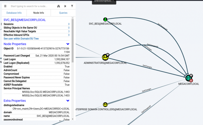Click the scrollbar down arrow in info panel

click(x=73, y=119)
